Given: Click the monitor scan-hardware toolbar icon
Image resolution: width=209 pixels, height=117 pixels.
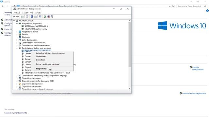Looking at the screenshot, I should coord(40,17).
